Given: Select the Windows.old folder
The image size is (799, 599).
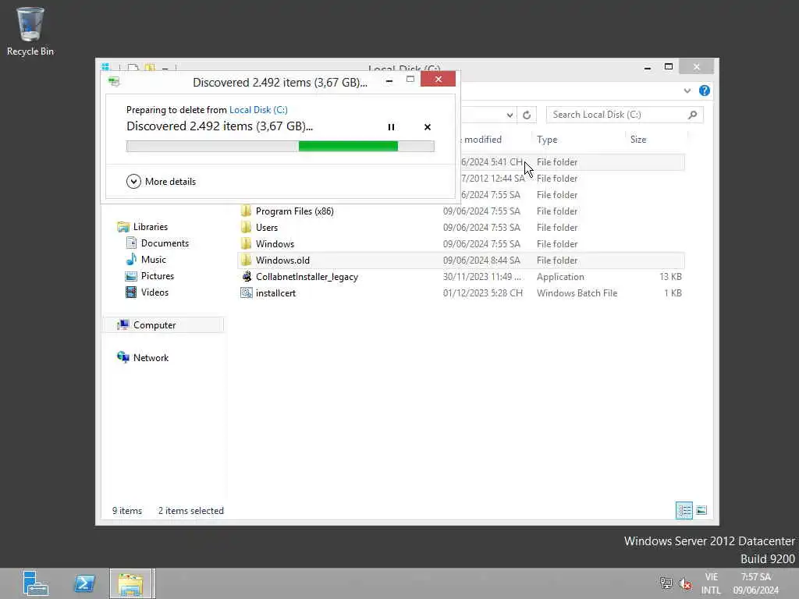Looking at the screenshot, I should (x=282, y=261).
